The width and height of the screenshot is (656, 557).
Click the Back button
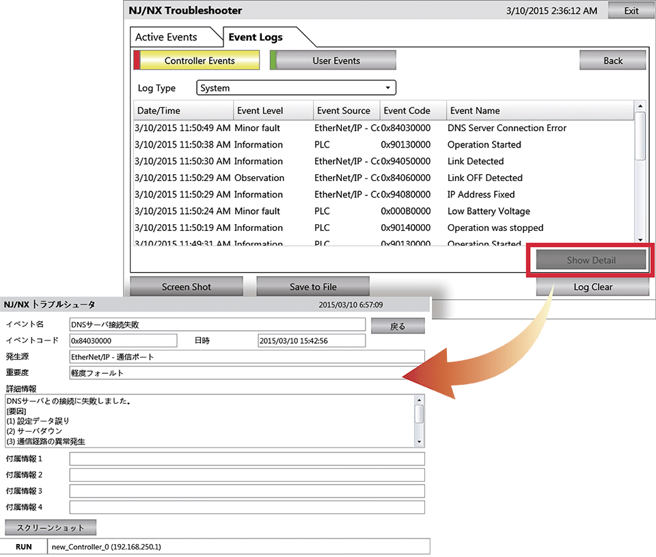pos(612,60)
